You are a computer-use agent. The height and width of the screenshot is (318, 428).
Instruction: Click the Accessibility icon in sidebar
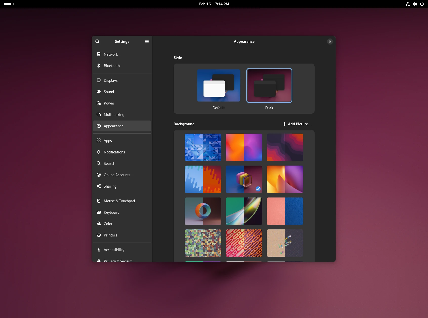pyautogui.click(x=99, y=250)
